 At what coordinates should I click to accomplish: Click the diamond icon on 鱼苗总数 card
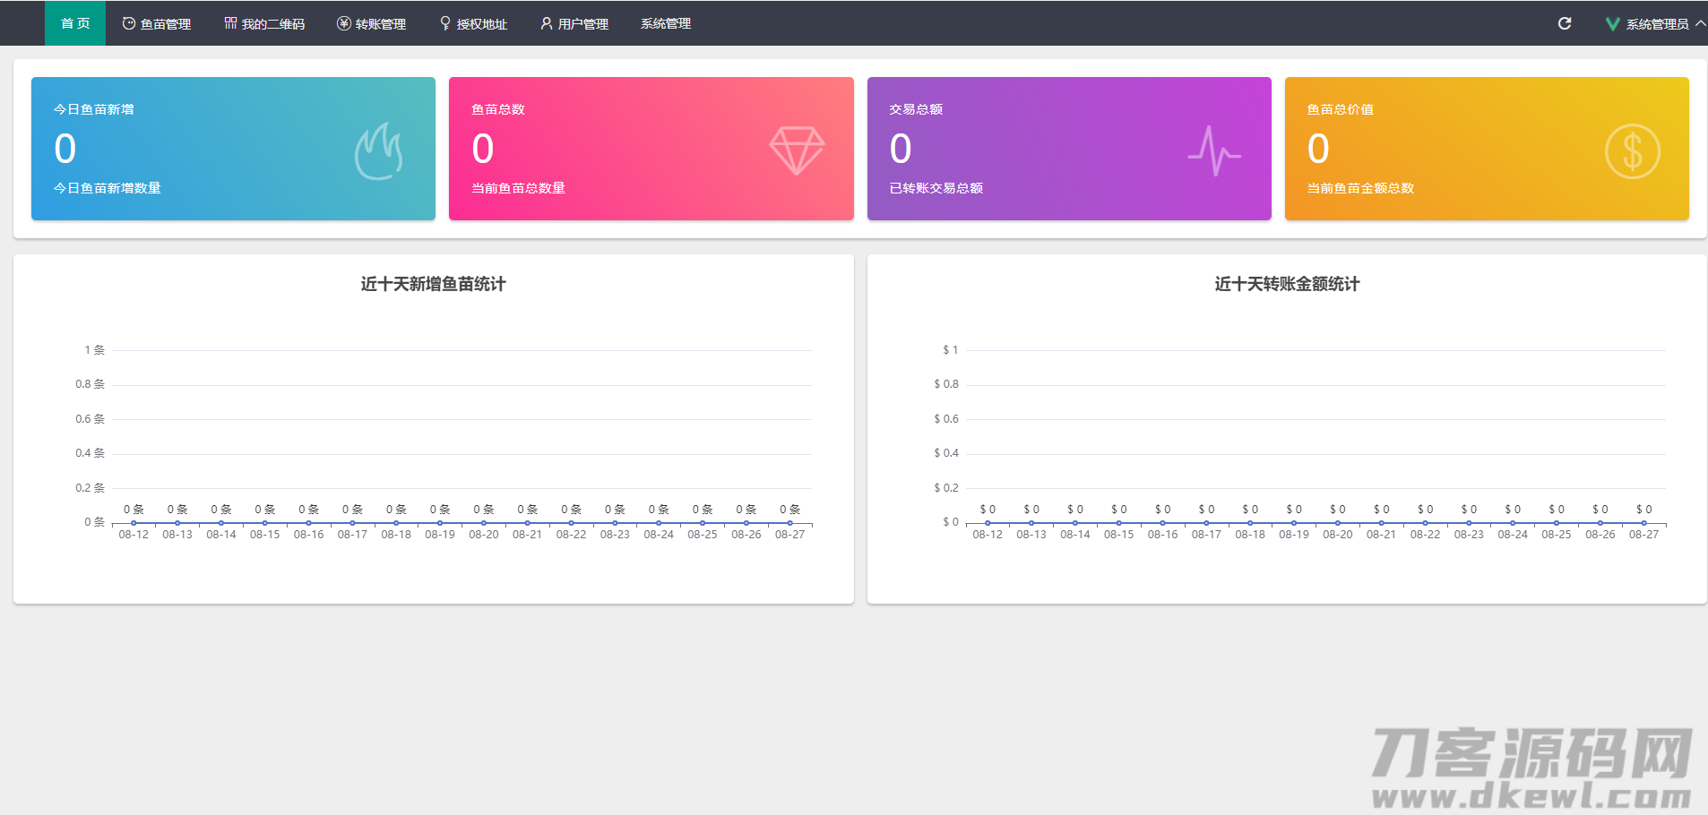pos(797,150)
